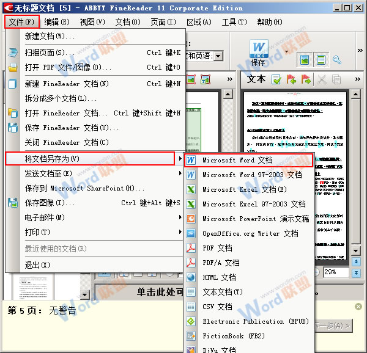Image resolution: width=367 pixels, height=353 pixels.
Task: Click the Word icon for Microsoft Word 文档
Action: (191, 160)
